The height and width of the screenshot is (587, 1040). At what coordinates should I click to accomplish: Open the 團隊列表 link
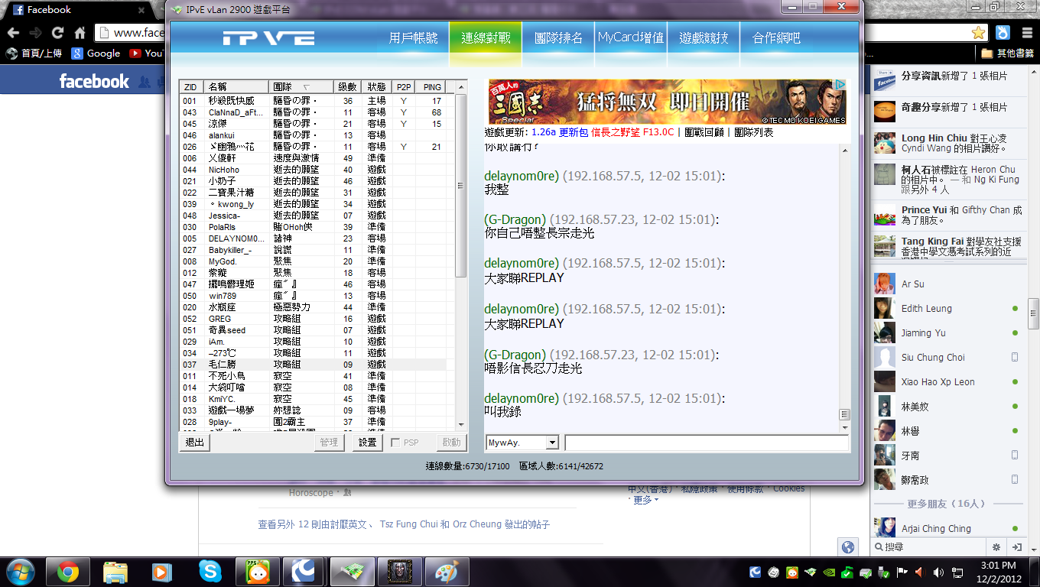753,132
